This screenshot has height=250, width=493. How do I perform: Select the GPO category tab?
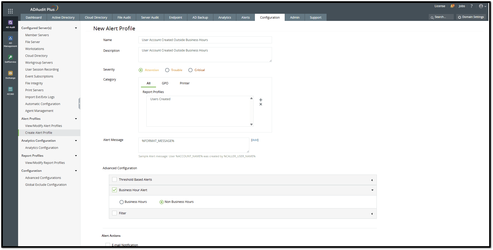[x=165, y=83]
